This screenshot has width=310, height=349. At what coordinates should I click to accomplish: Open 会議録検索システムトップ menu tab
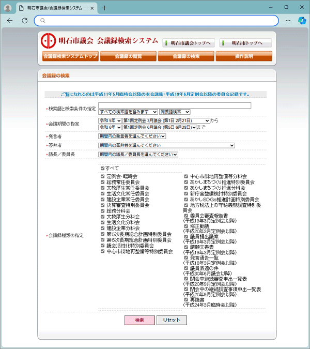70,56
